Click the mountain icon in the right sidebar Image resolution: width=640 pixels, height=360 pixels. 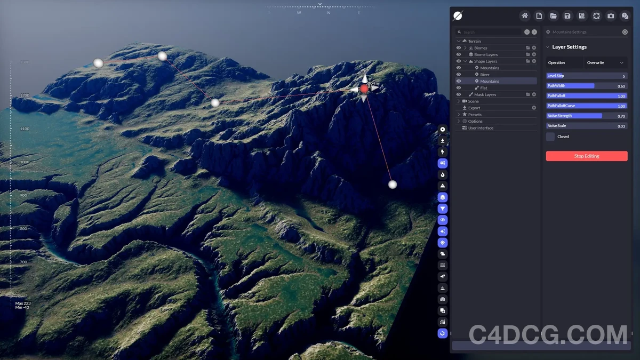pos(443,186)
